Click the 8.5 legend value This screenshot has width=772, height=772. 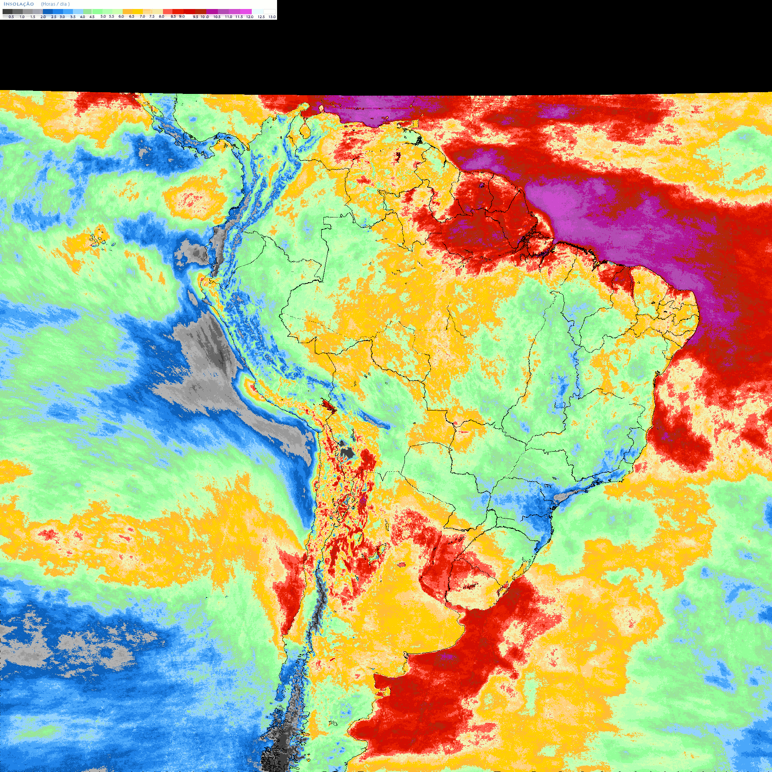pyautogui.click(x=173, y=16)
